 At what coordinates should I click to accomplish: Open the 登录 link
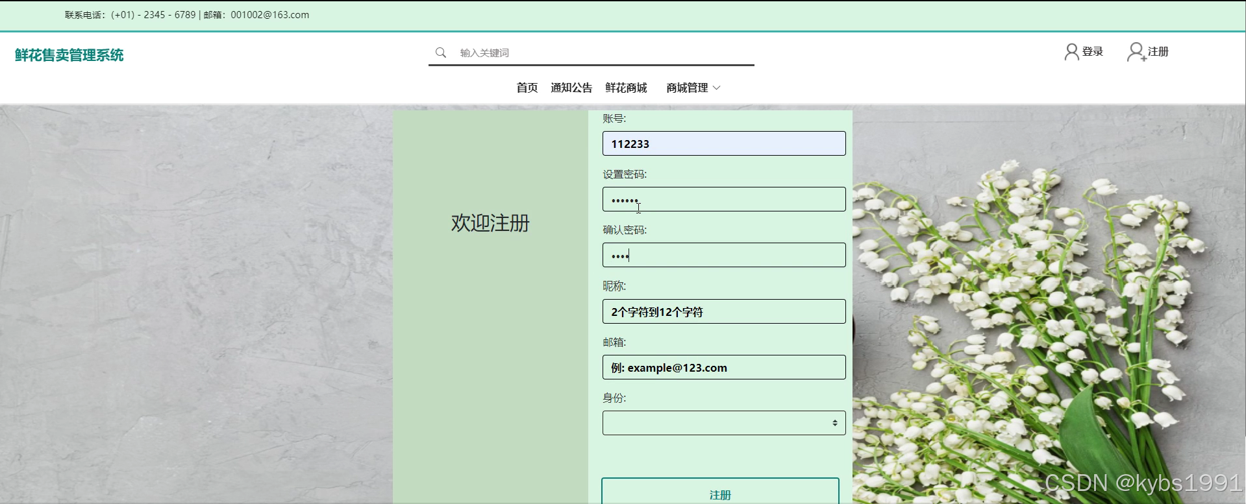pos(1092,51)
